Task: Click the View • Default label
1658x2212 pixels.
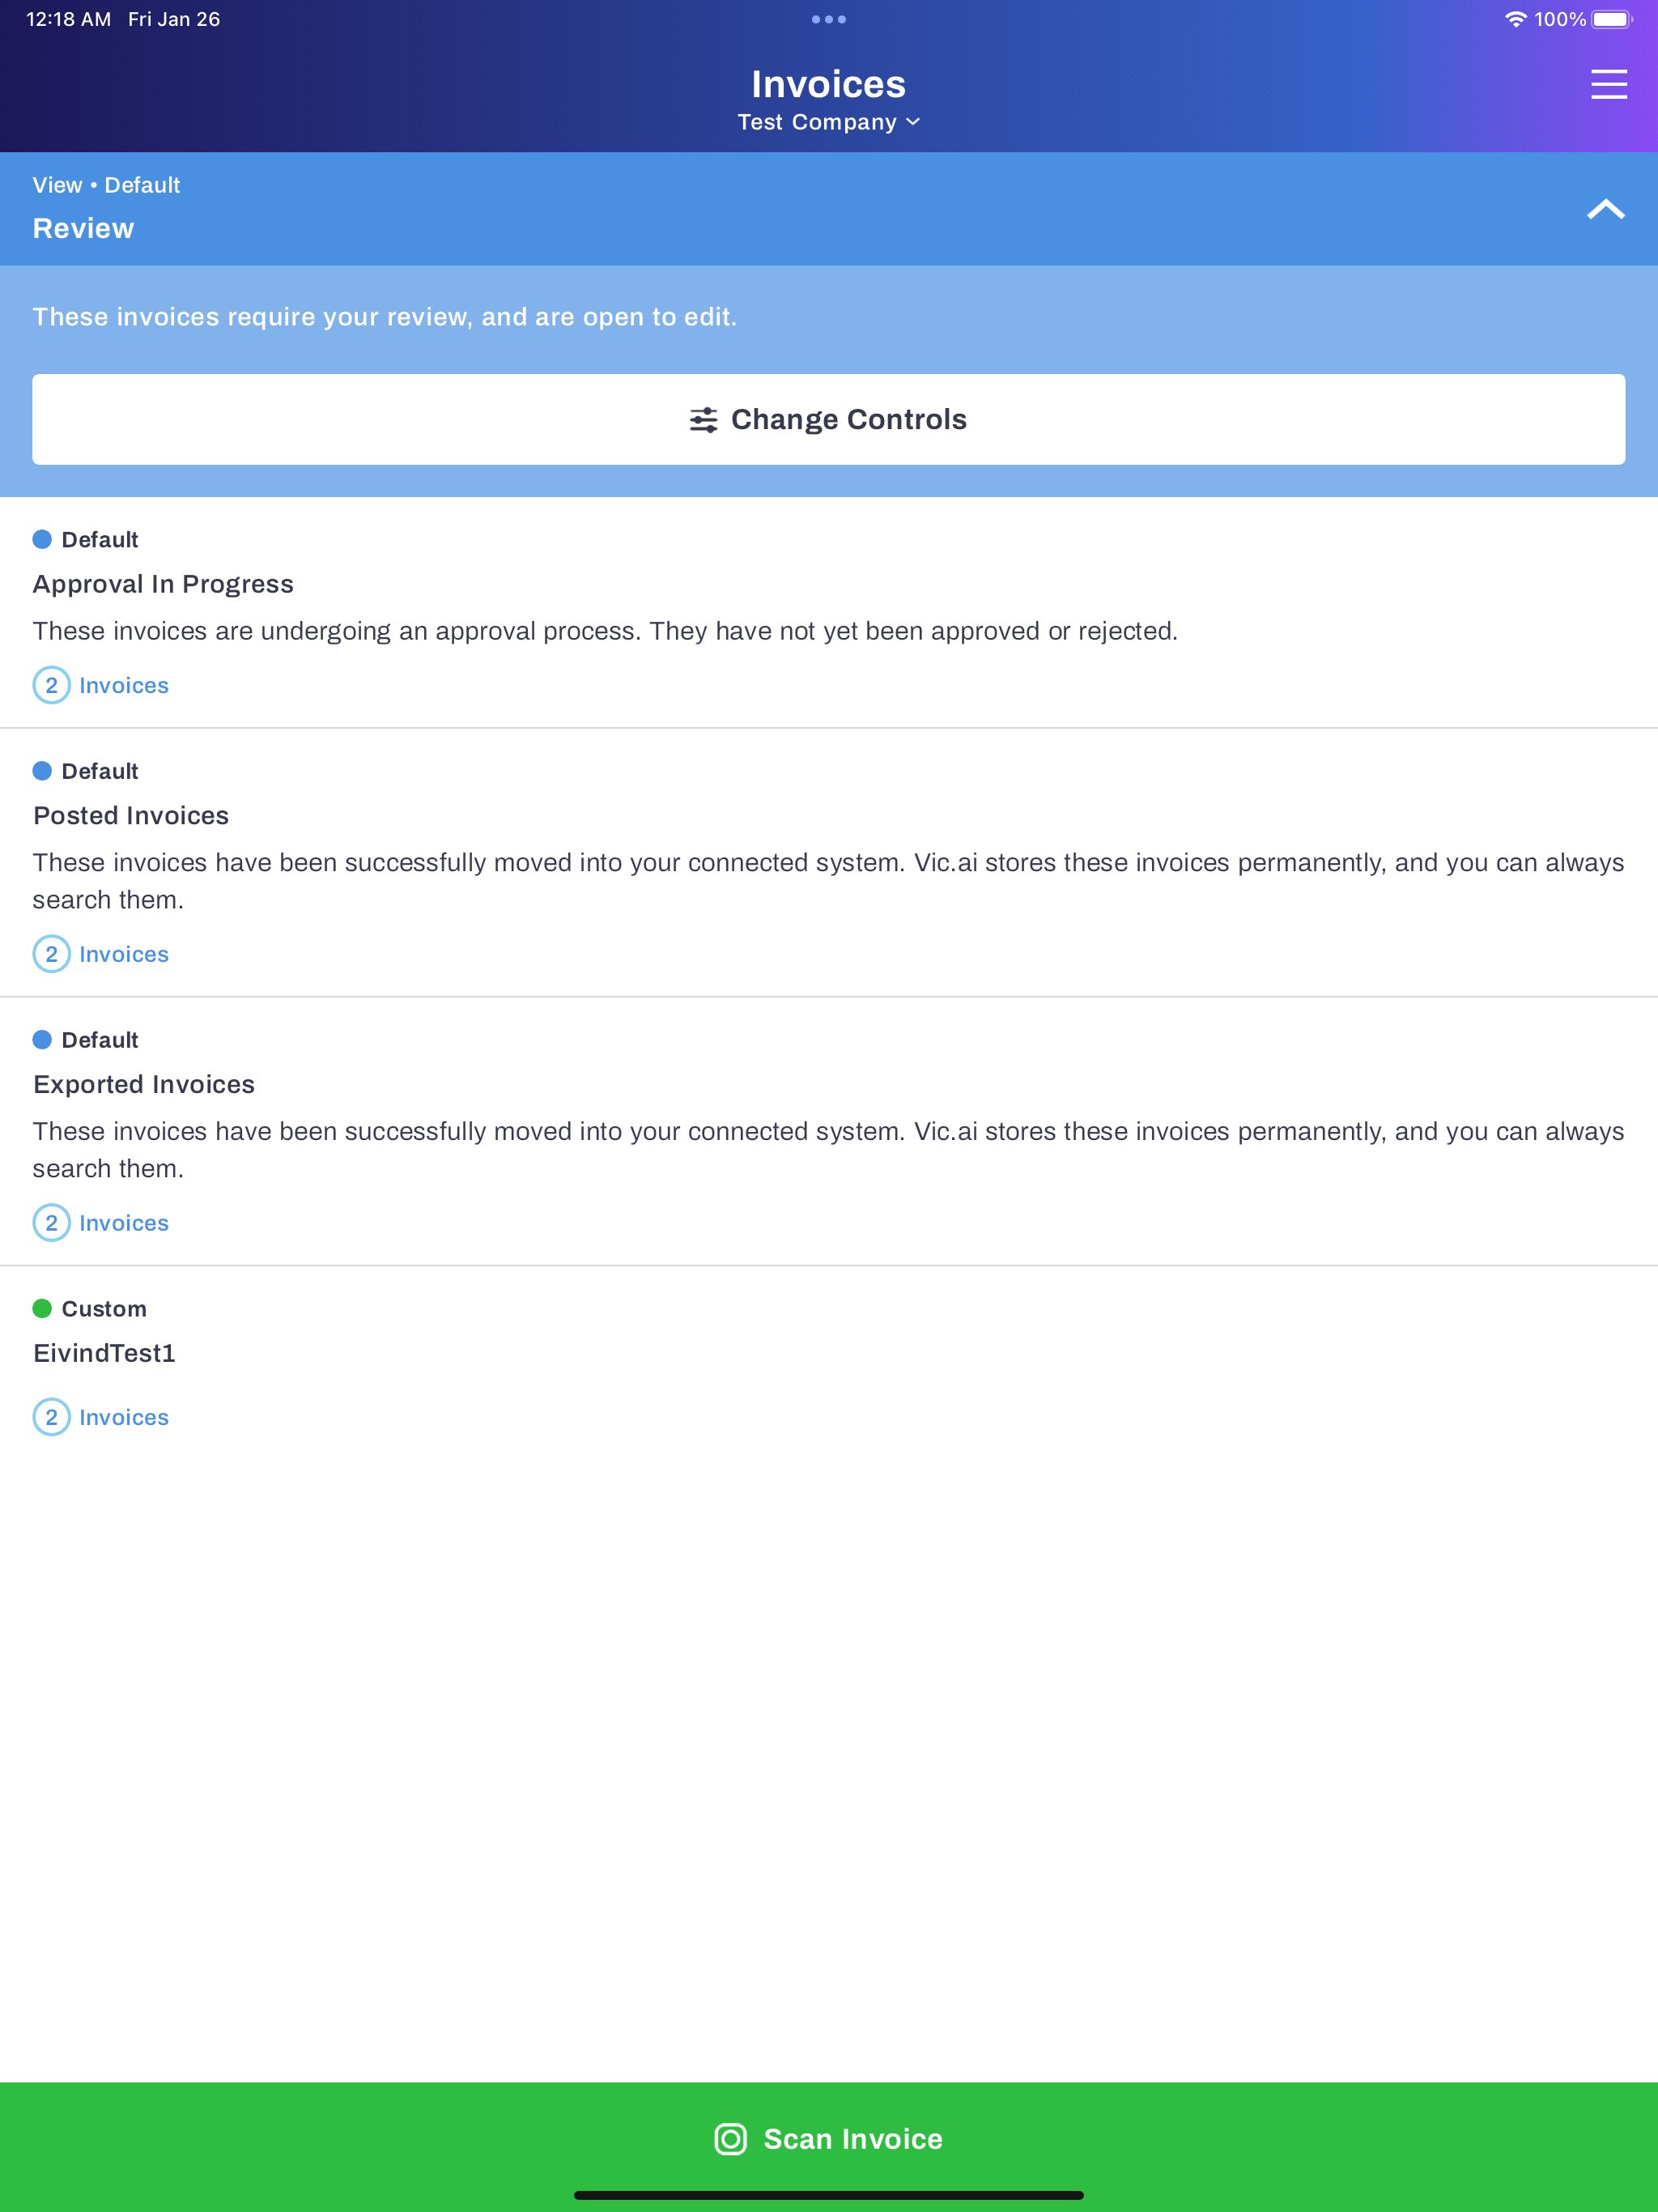Action: pos(106,185)
